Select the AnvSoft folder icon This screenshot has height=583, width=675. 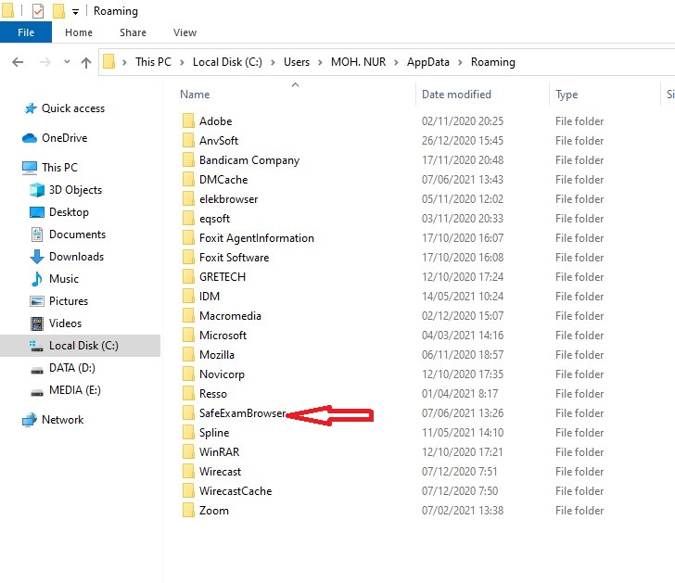point(188,140)
